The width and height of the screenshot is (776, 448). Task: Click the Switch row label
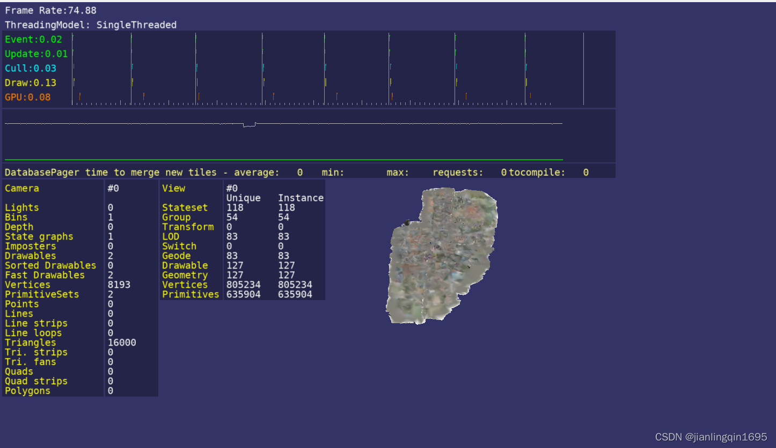click(179, 246)
